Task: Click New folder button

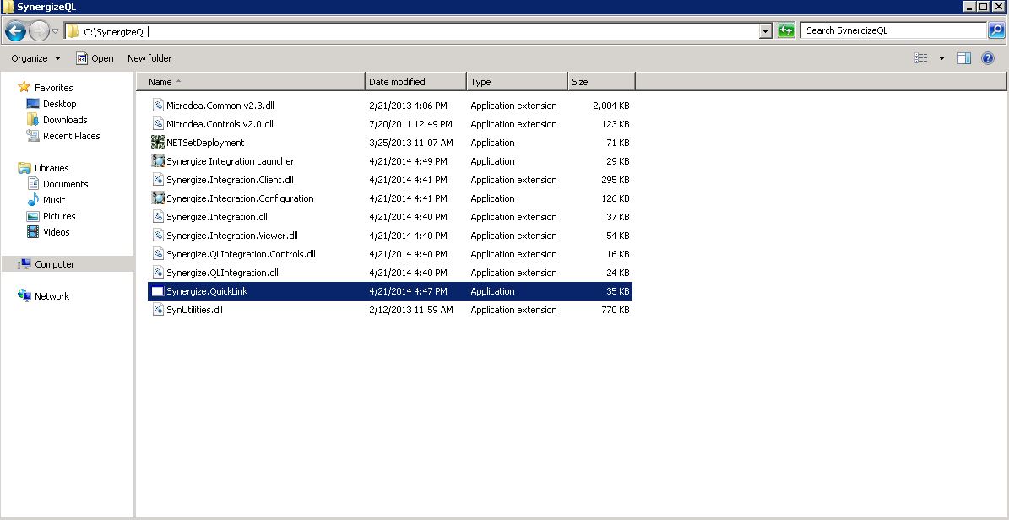Action: (x=149, y=58)
